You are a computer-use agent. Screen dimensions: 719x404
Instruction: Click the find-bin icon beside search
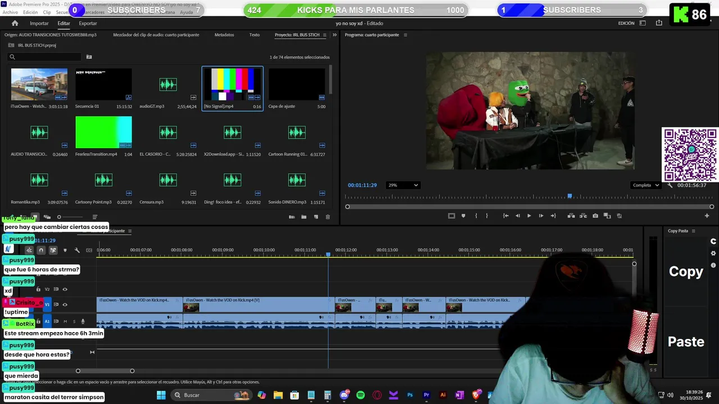(89, 57)
